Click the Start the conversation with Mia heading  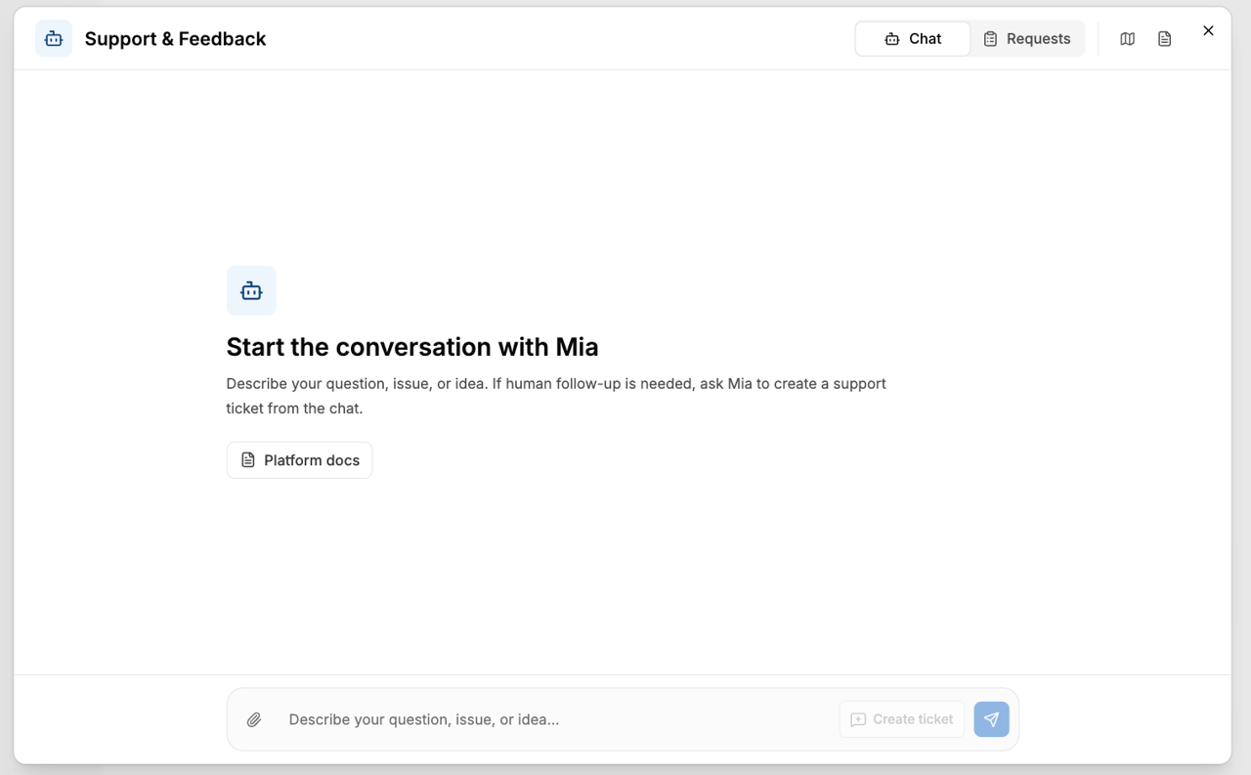coord(412,347)
